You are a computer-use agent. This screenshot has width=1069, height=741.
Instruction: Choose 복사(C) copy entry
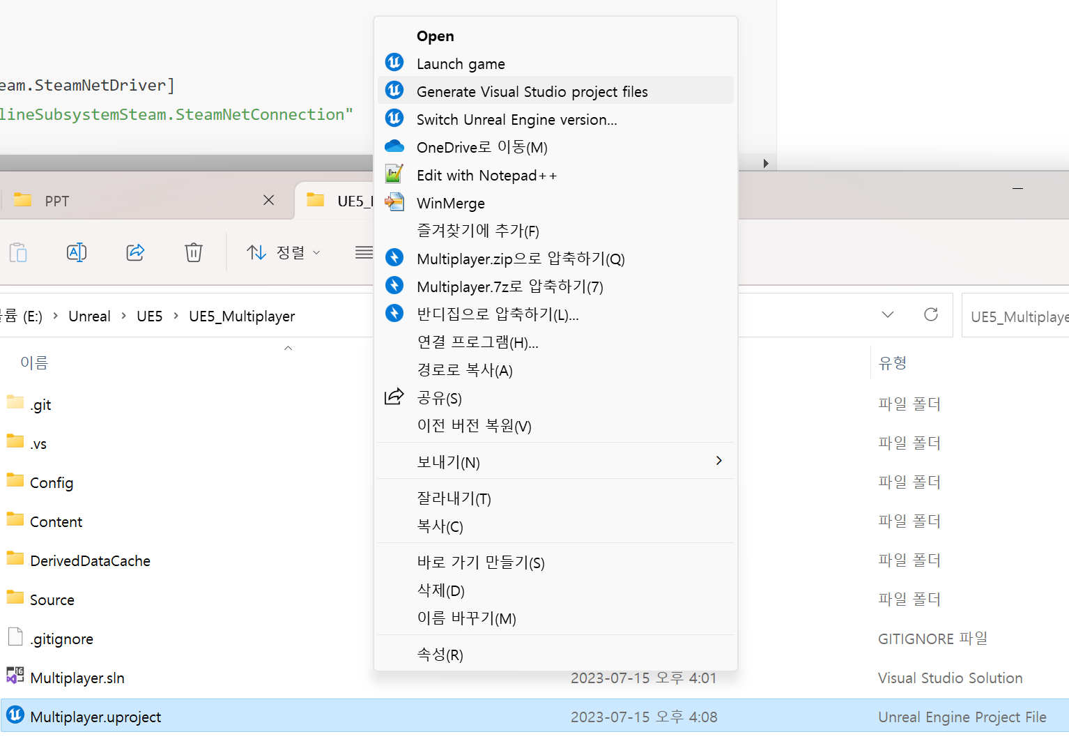[x=555, y=526]
